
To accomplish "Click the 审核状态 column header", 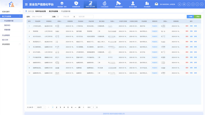I will click(155, 21).
